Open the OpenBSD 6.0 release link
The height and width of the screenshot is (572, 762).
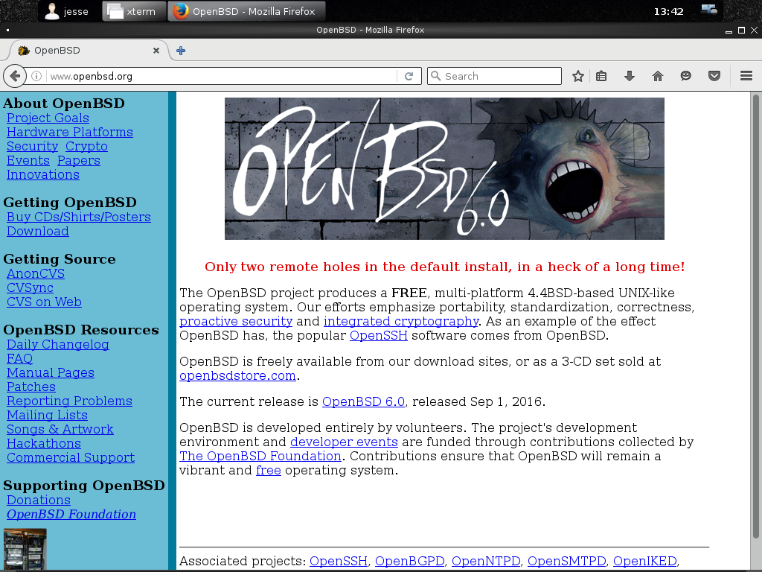tap(363, 401)
